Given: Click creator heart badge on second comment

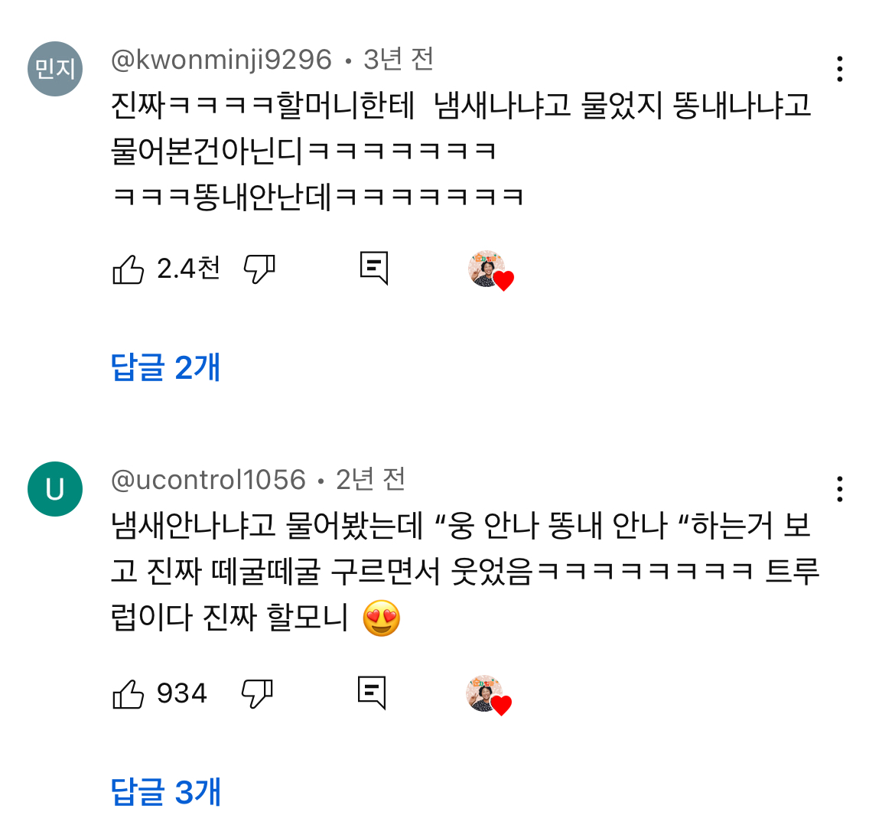Looking at the screenshot, I should click(x=488, y=696).
